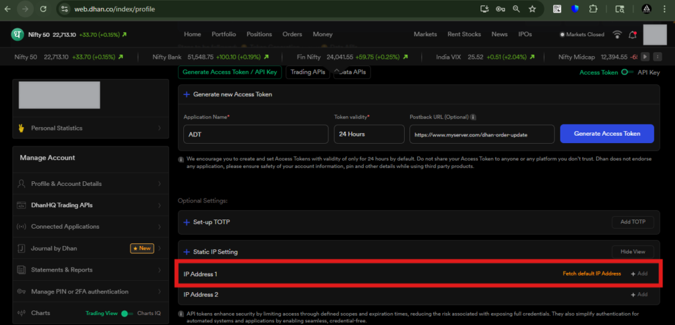Viewport: 675px width, 325px height.
Task: Click the Personal Statistics hand icon
Action: (x=20, y=128)
